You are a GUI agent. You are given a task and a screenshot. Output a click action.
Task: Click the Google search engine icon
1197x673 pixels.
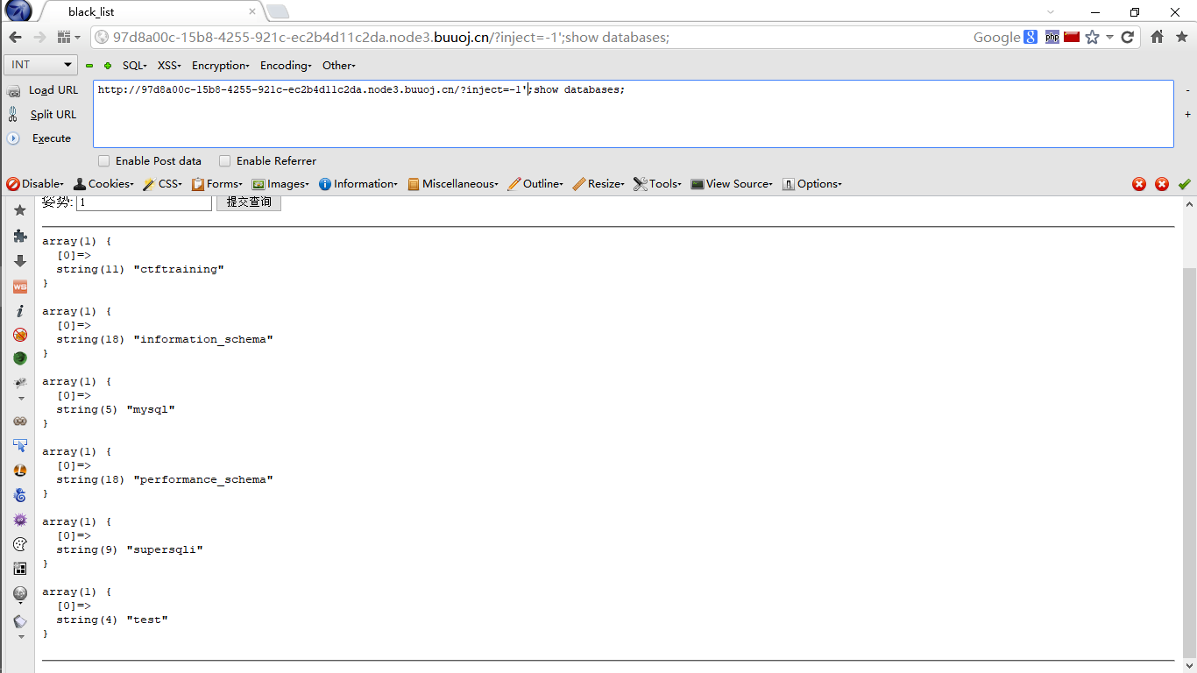point(1031,37)
